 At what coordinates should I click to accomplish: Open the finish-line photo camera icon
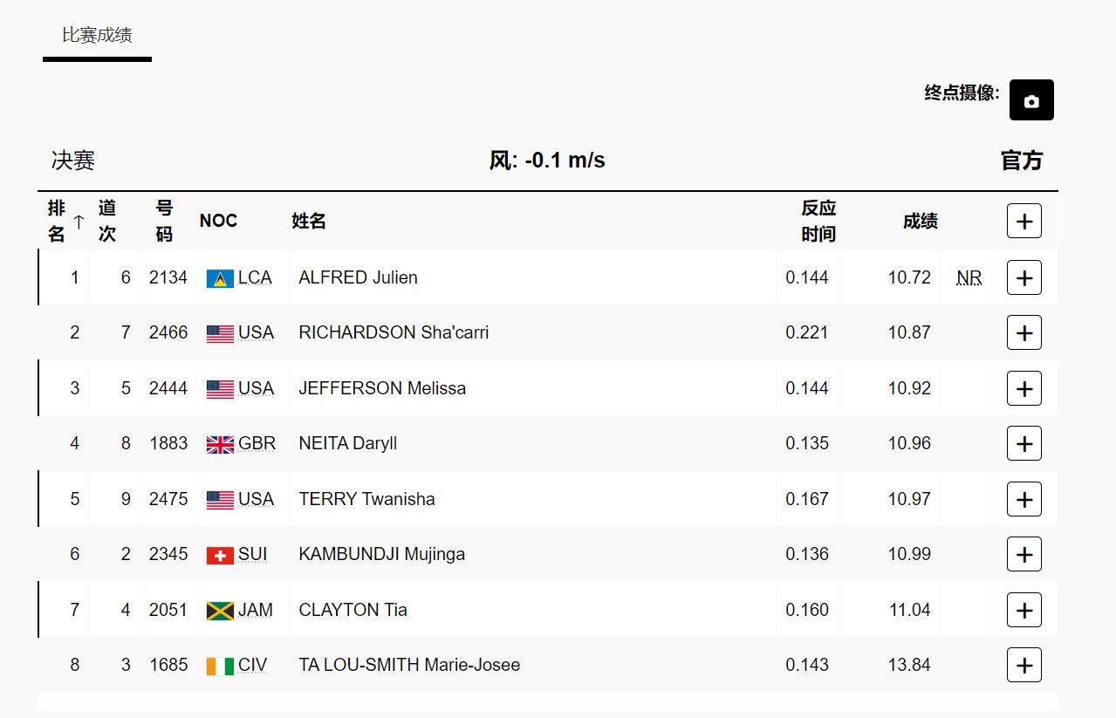point(1030,100)
